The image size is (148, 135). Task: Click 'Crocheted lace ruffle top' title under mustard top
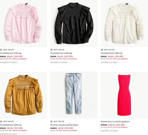click(11, 125)
